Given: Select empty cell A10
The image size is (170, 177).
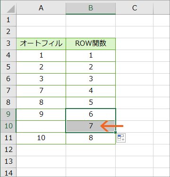Looking at the screenshot, I should coord(41,126).
